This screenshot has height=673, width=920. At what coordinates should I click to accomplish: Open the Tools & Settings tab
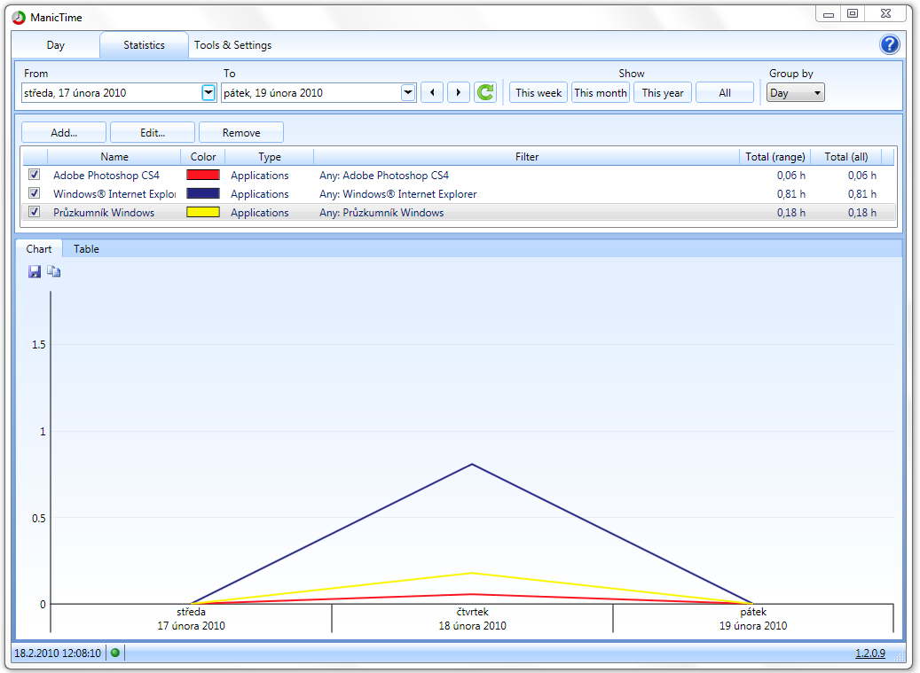[233, 45]
